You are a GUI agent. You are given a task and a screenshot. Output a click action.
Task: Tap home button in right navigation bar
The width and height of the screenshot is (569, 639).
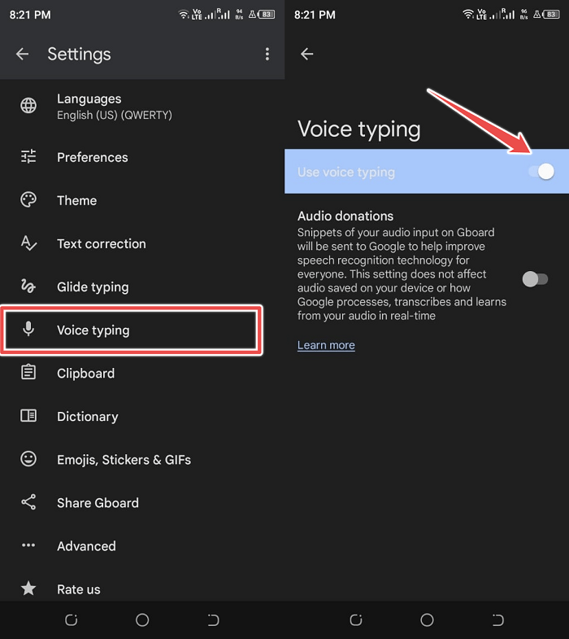427,620
